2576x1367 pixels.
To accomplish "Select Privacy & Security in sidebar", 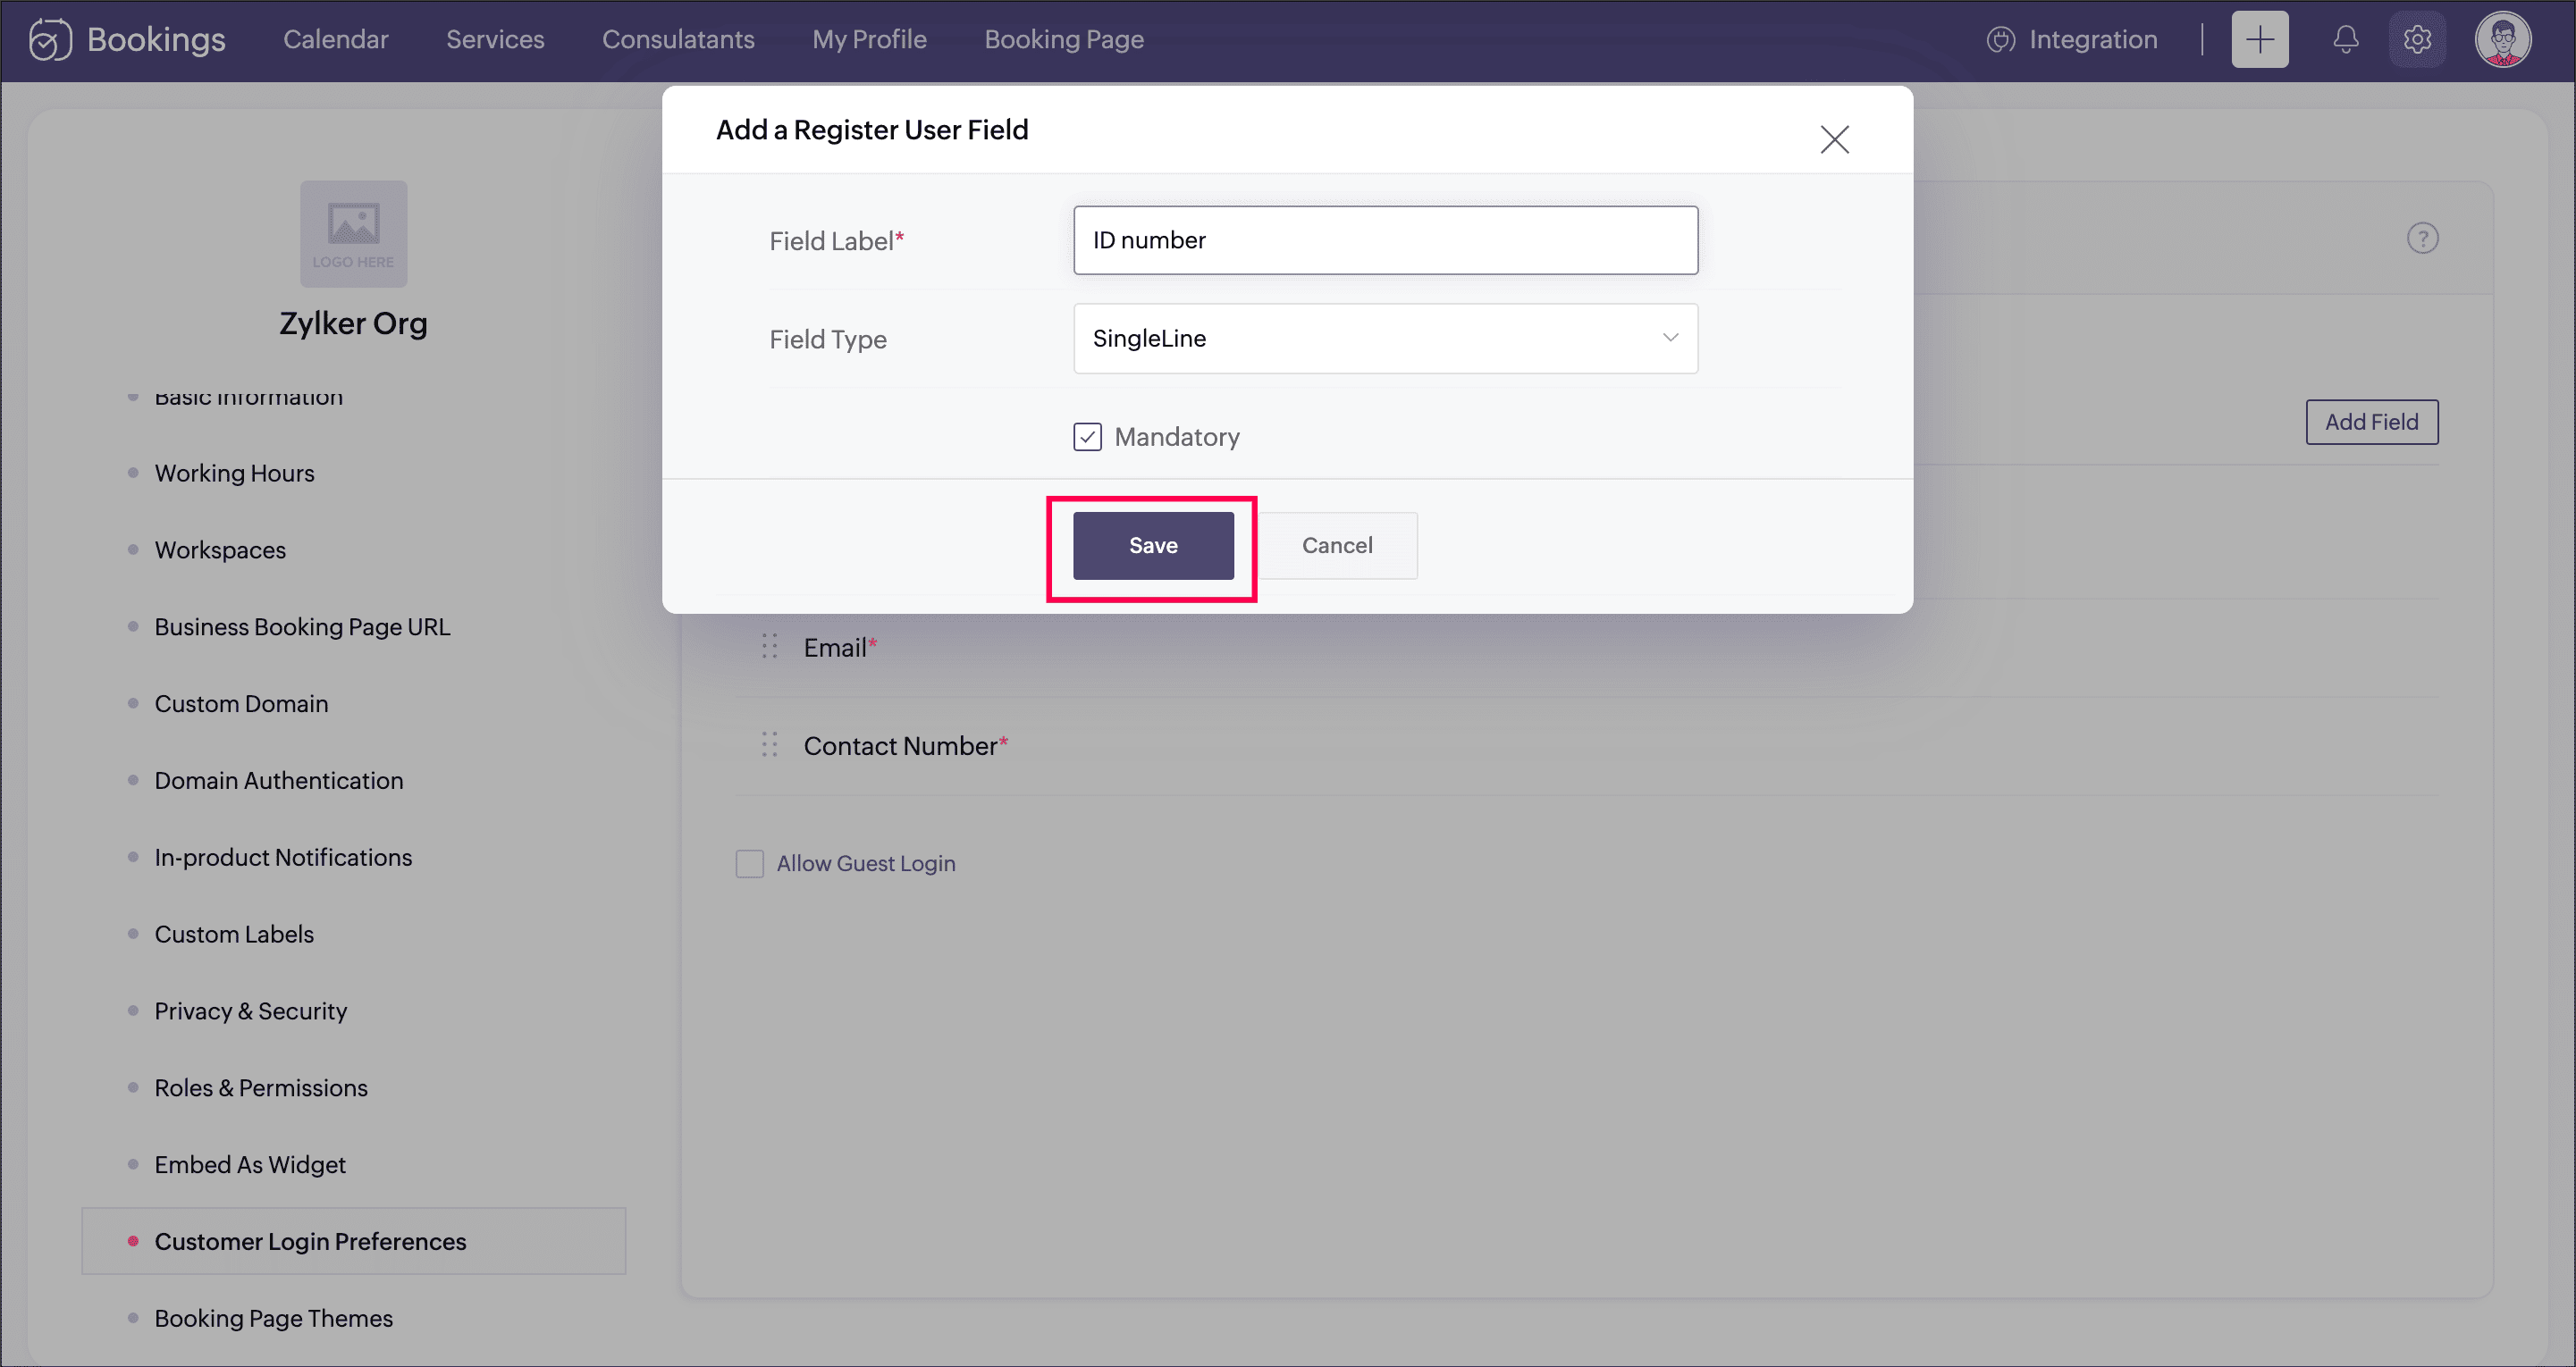I will click(250, 1011).
